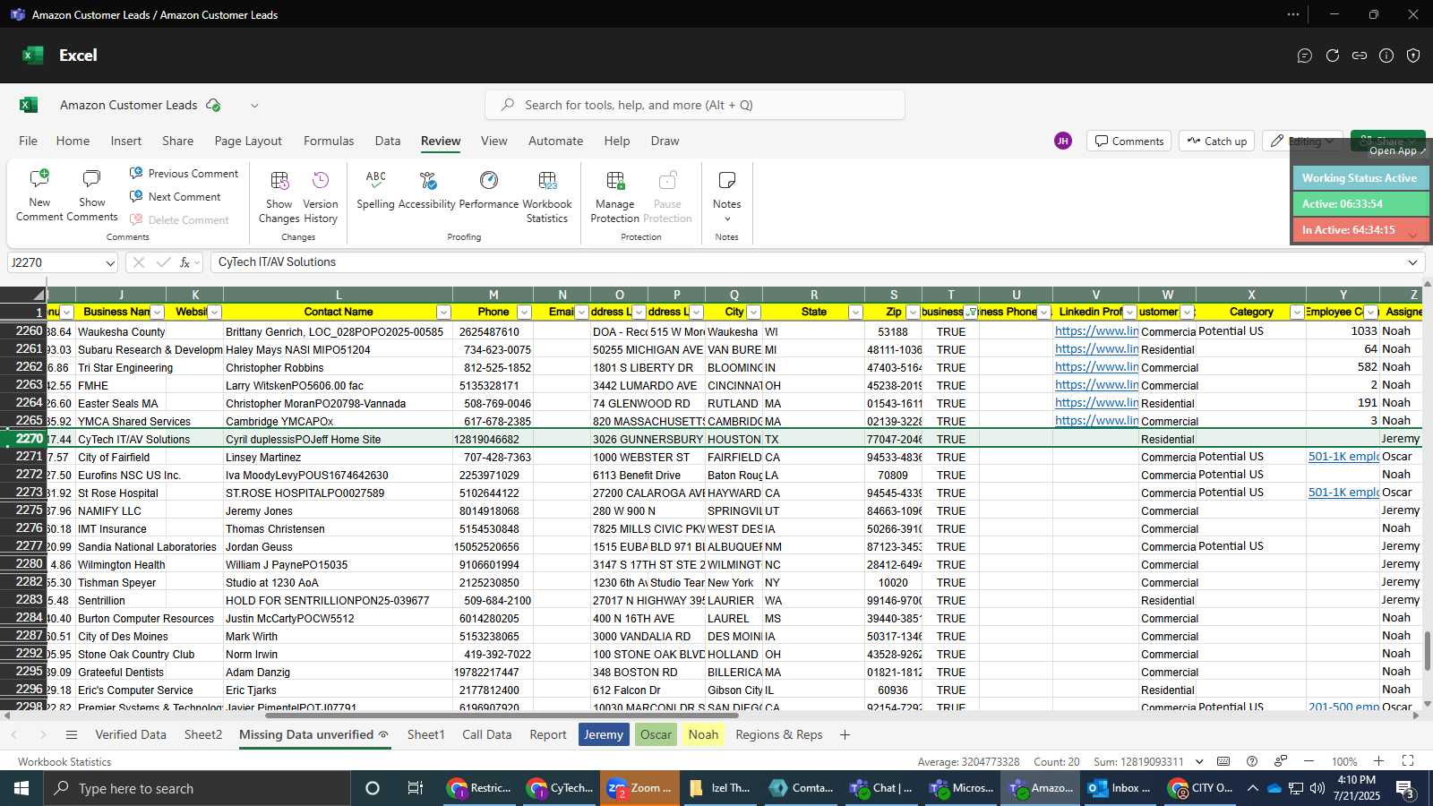Expand the Name Box dropdown
Viewport: 1433px width, 806px height.
click(x=109, y=262)
